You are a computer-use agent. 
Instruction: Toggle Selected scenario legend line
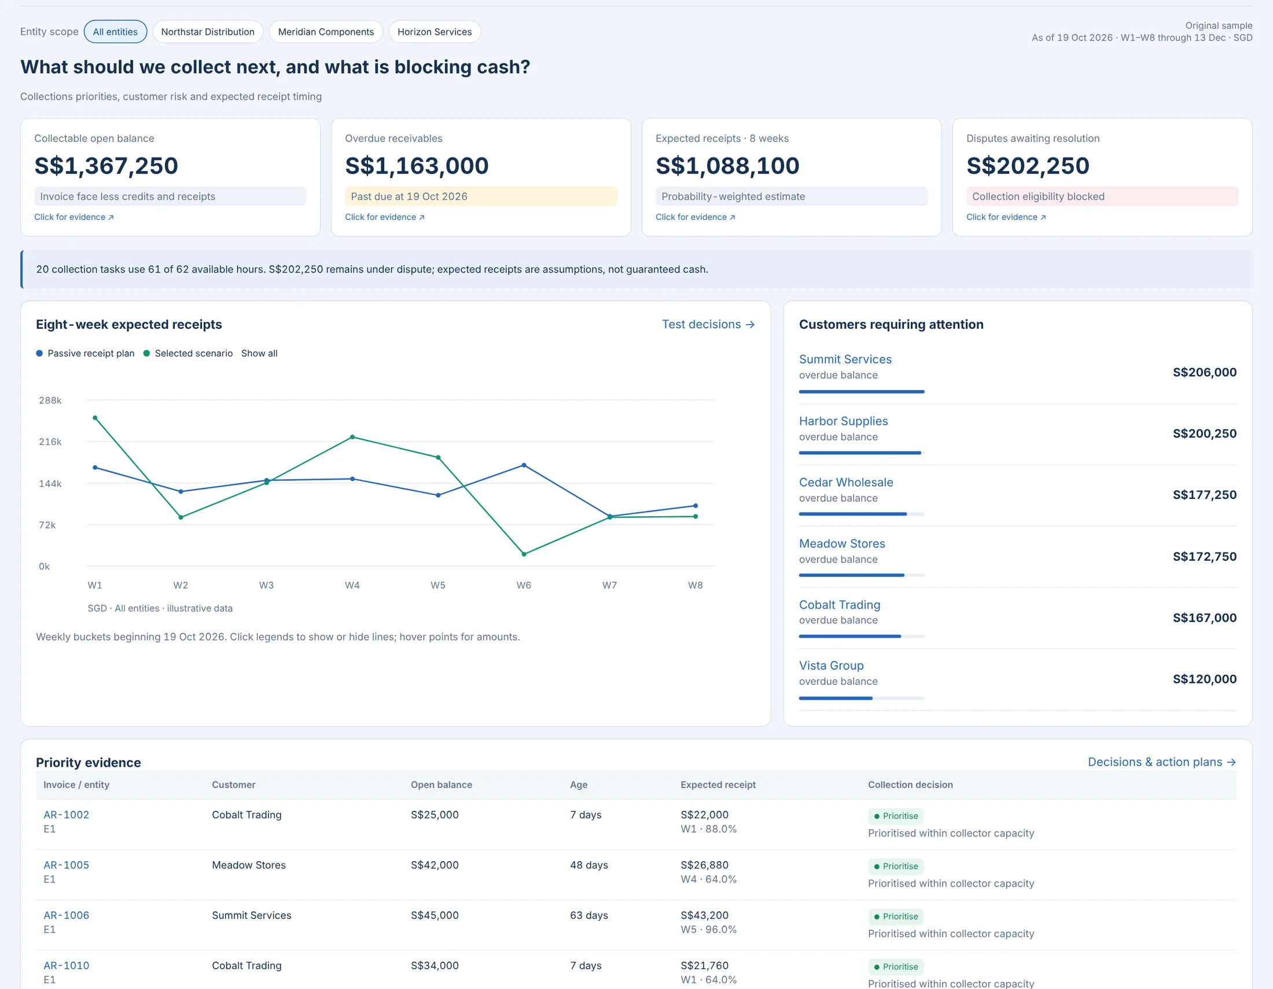[187, 353]
